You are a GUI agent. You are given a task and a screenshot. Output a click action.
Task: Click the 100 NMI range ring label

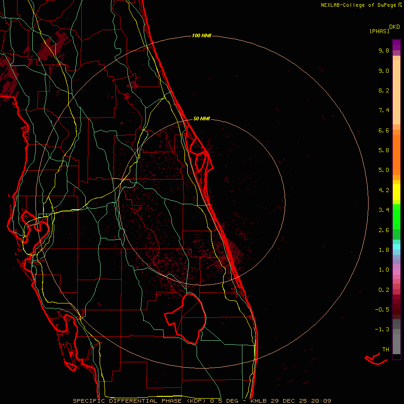(202, 35)
